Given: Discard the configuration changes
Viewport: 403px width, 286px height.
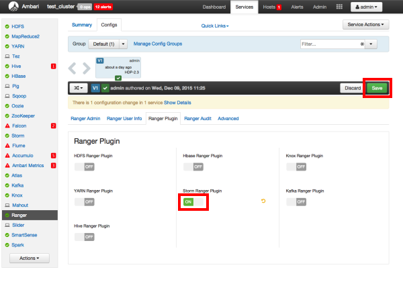Looking at the screenshot, I should [353, 88].
